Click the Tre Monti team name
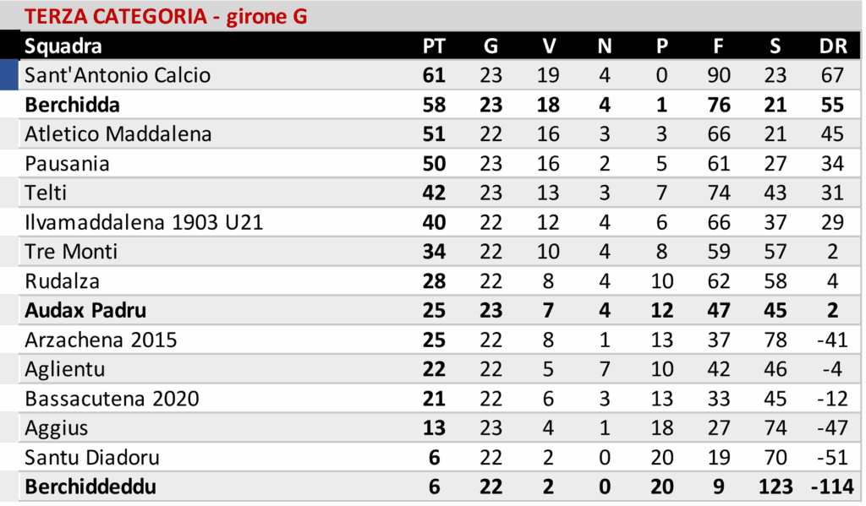Image resolution: width=866 pixels, height=506 pixels. click(71, 252)
